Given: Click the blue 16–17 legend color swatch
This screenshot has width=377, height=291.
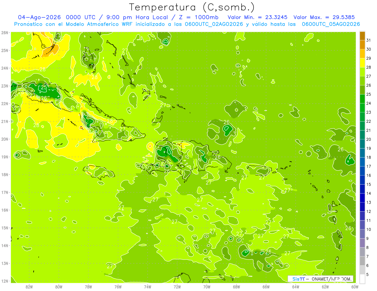Looking at the screenshot, I should tap(362, 171).
